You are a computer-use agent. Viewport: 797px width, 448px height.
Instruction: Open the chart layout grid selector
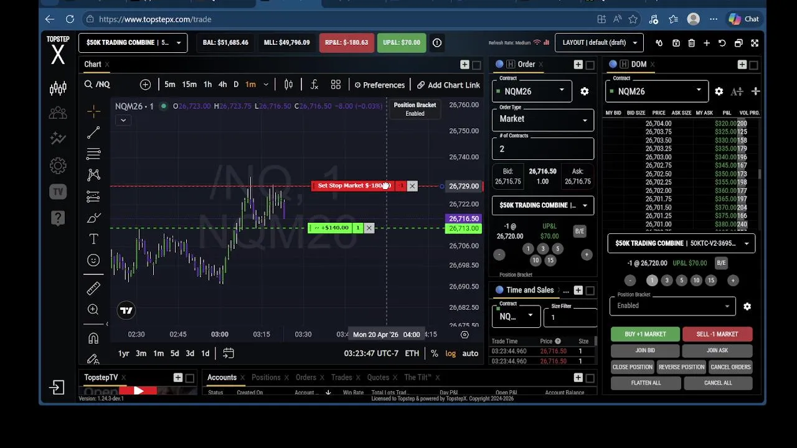click(x=336, y=85)
